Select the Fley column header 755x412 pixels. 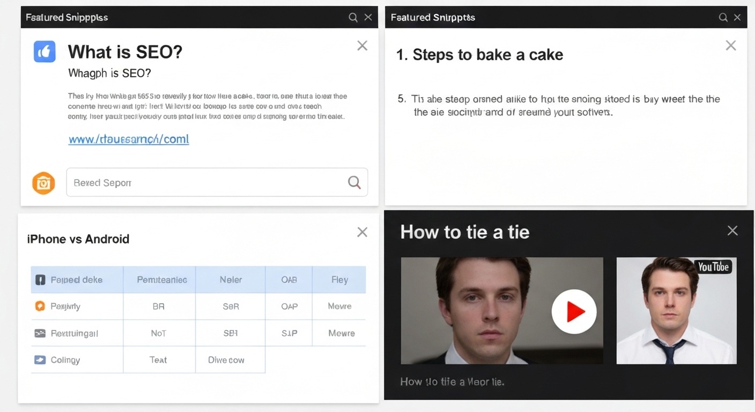click(339, 279)
